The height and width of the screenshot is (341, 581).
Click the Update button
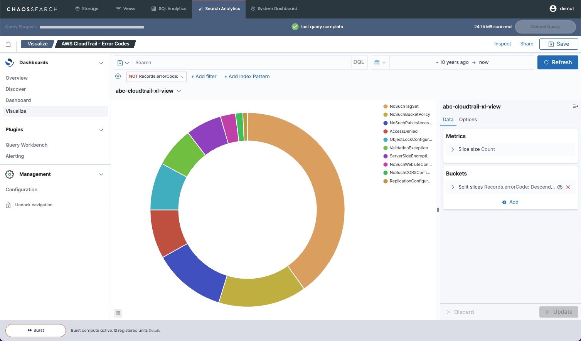(559, 312)
